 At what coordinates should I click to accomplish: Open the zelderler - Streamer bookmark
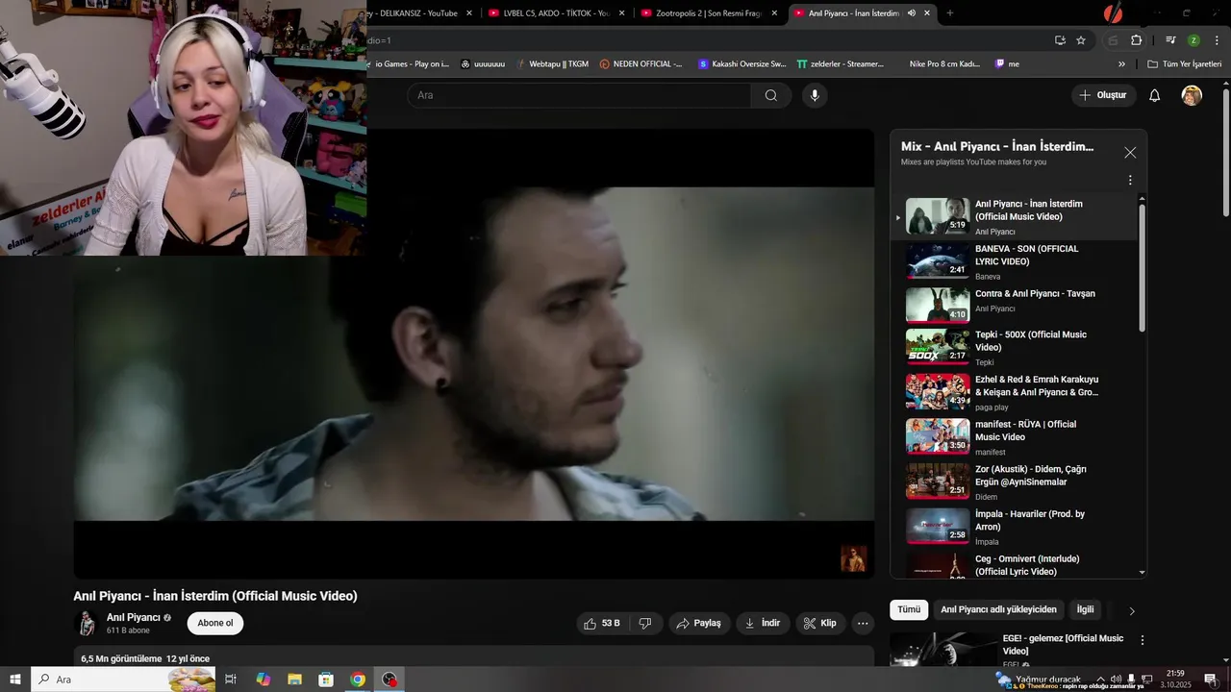click(840, 64)
